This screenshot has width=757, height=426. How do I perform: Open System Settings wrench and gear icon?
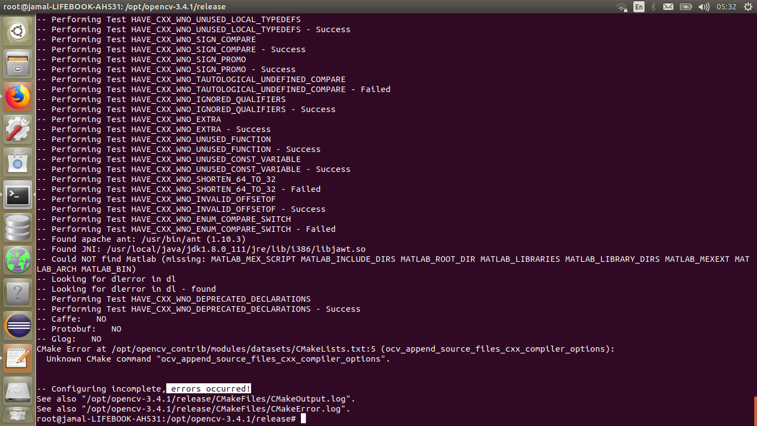point(18,129)
